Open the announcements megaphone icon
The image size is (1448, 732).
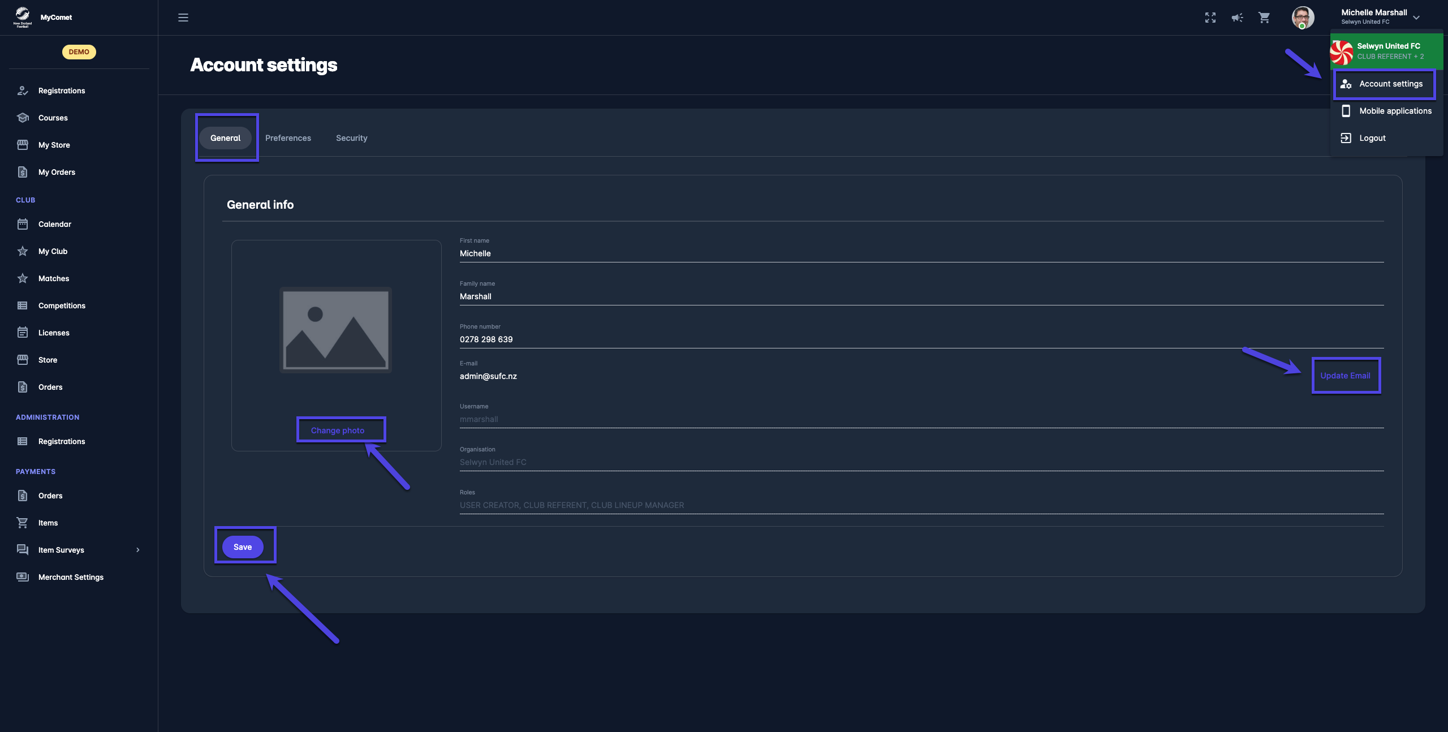(1237, 18)
